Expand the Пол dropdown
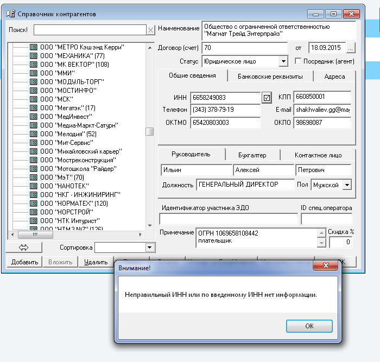Viewport: 380px width, 362px height. point(347,185)
